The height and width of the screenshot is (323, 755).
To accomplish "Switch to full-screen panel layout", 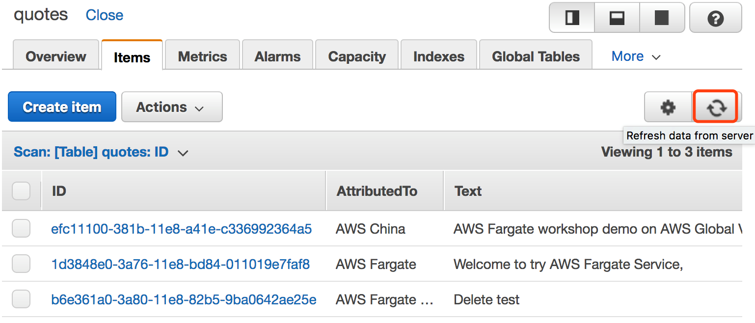I will coord(662,19).
